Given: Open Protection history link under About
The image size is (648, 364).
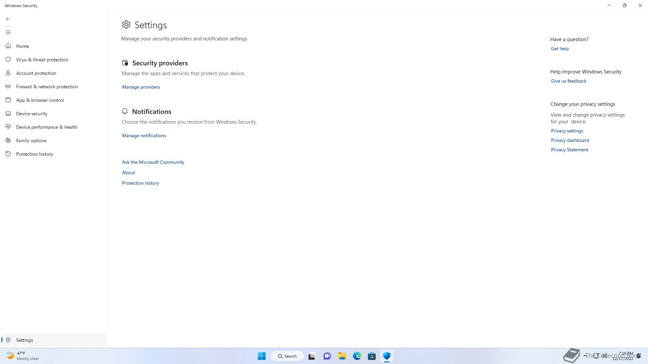Looking at the screenshot, I should tap(140, 183).
